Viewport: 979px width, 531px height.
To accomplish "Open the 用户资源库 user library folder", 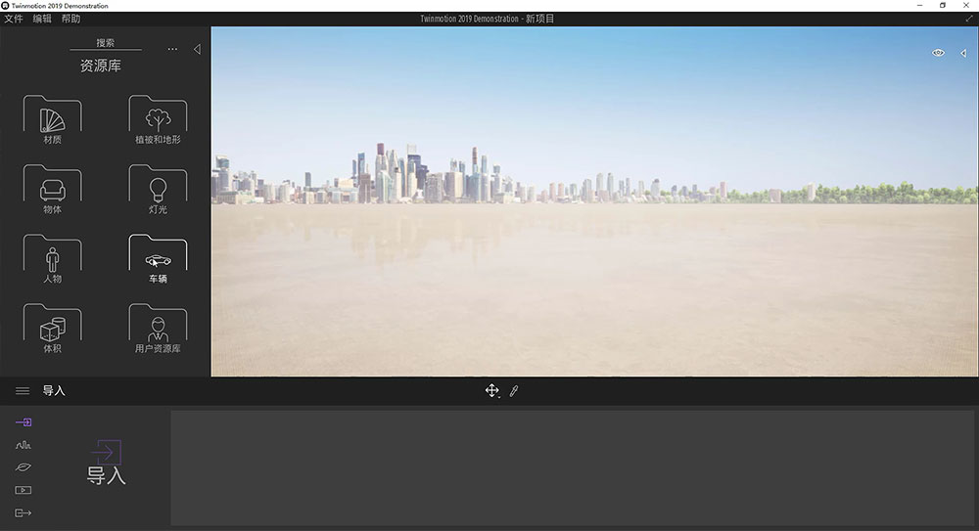I will [158, 329].
